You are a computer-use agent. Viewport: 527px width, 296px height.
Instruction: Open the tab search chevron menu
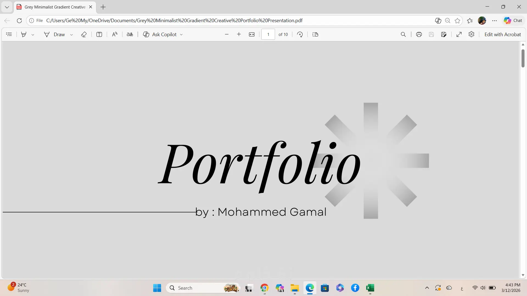pyautogui.click(x=7, y=7)
